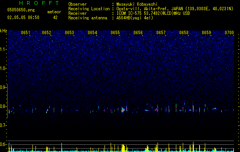Select location text Ogata-vill. Akita-Pref. JAPAN
Image resolution: width=240 pixels, height=152 pixels.
tap(150, 9)
